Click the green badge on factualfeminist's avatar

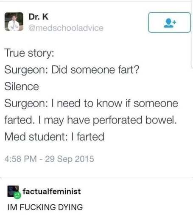tap(17, 195)
